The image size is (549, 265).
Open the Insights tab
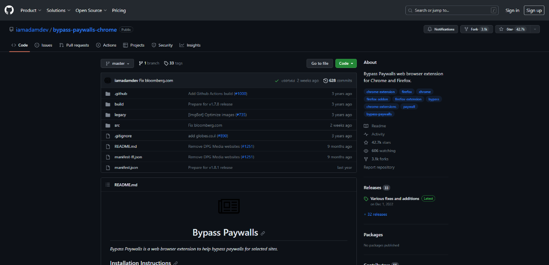click(x=190, y=45)
